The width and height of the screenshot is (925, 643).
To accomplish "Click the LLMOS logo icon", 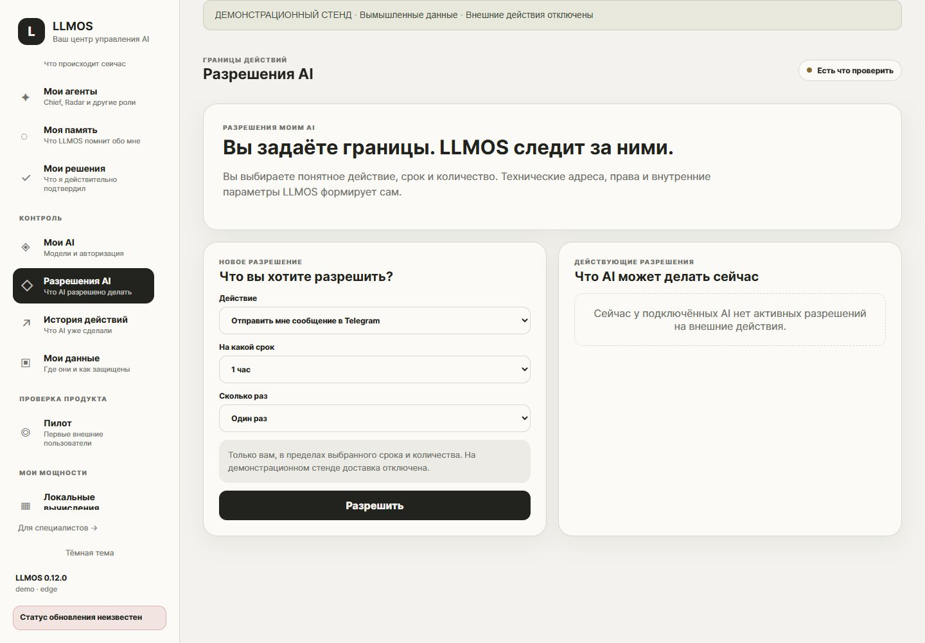I will pos(31,32).
